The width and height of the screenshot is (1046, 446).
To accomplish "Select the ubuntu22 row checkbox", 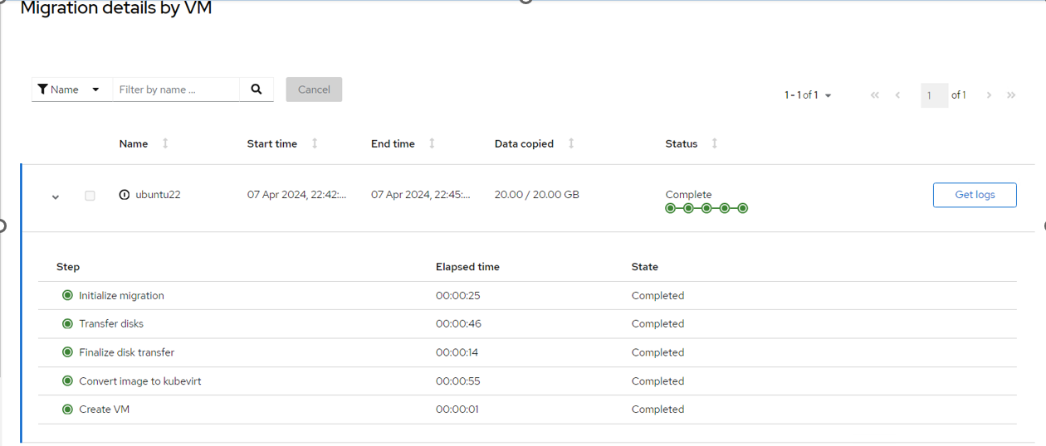I will point(90,196).
